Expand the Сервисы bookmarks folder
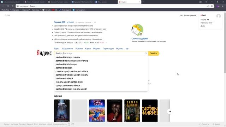 tap(26, 10)
